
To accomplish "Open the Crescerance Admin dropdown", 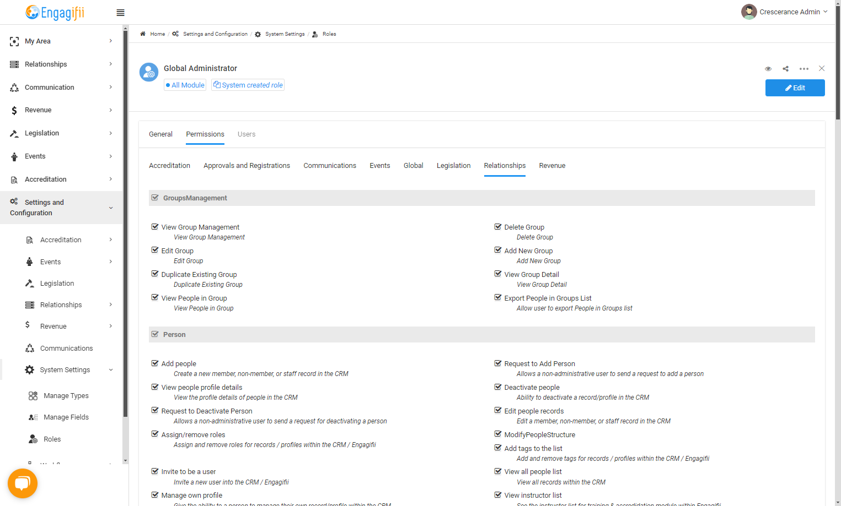I will coord(785,12).
